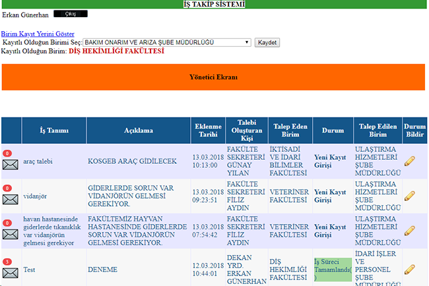This screenshot has width=429, height=286.
Task: Click pencil edit icon for araç talebi
Action: tap(409, 162)
